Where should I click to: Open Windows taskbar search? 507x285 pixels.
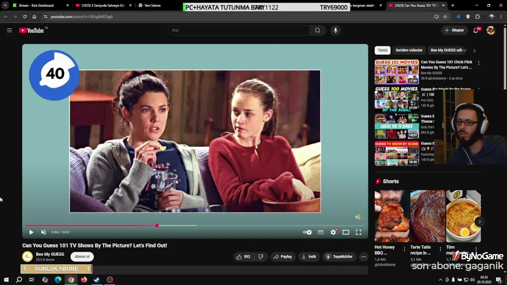(x=19, y=280)
